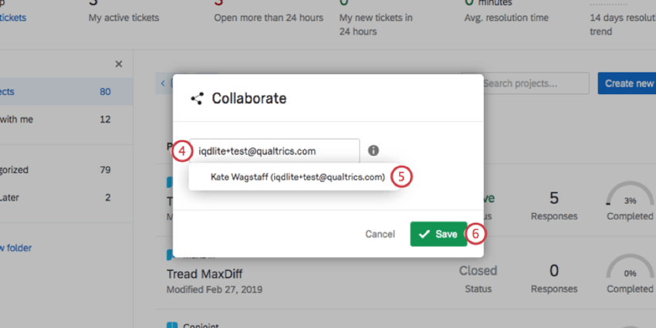Click the 0% Completed gauge

[630, 274]
